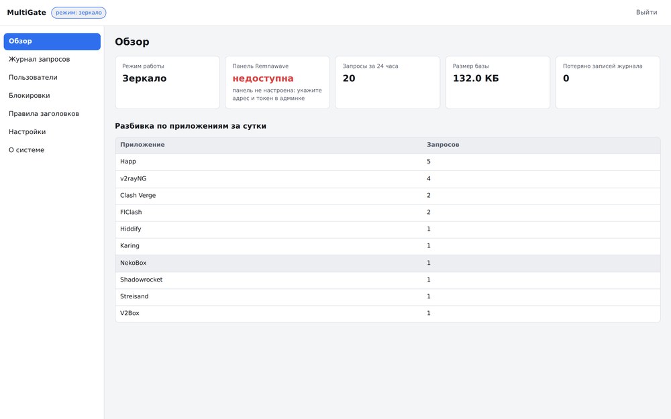This screenshot has width=671, height=419.
Task: Select the Режим работы Зеркало card
Action: pyautogui.click(x=167, y=82)
